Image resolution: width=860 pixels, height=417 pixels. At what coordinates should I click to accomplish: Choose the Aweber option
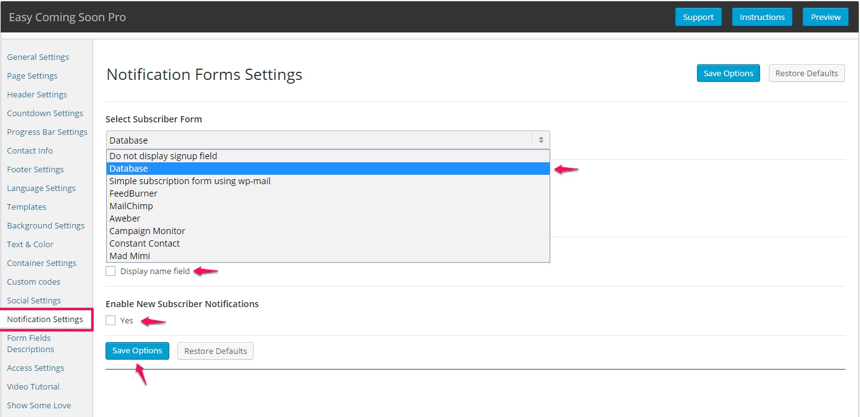tap(328, 218)
